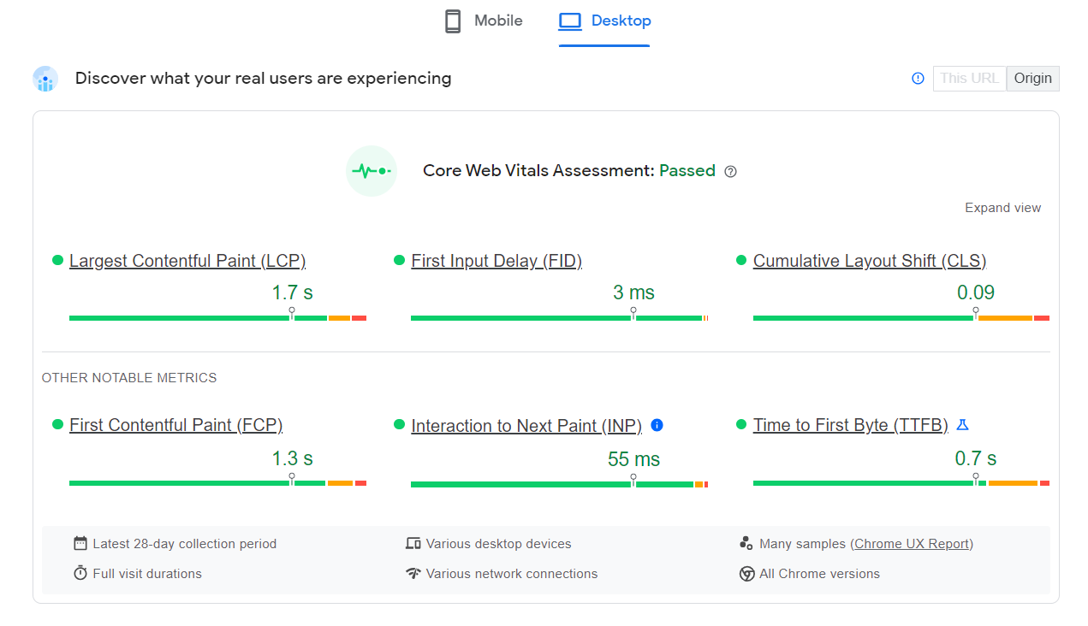Open Interaction to Next Paint (INP) link
Image resolution: width=1088 pixels, height=626 pixels.
point(526,426)
